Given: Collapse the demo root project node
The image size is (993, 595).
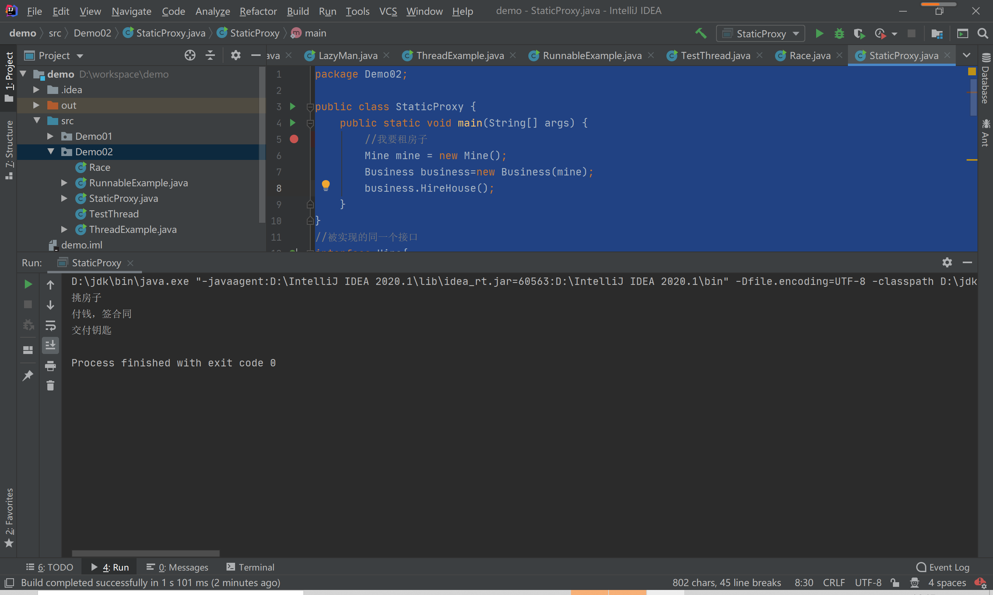Looking at the screenshot, I should 23,74.
